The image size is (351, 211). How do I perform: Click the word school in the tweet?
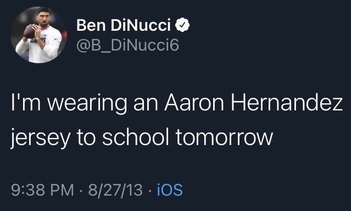pos(135,136)
